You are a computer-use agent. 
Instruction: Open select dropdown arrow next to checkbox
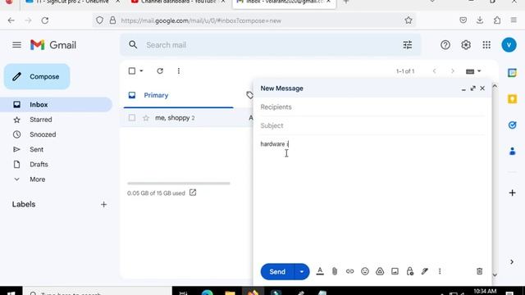pyautogui.click(x=141, y=71)
